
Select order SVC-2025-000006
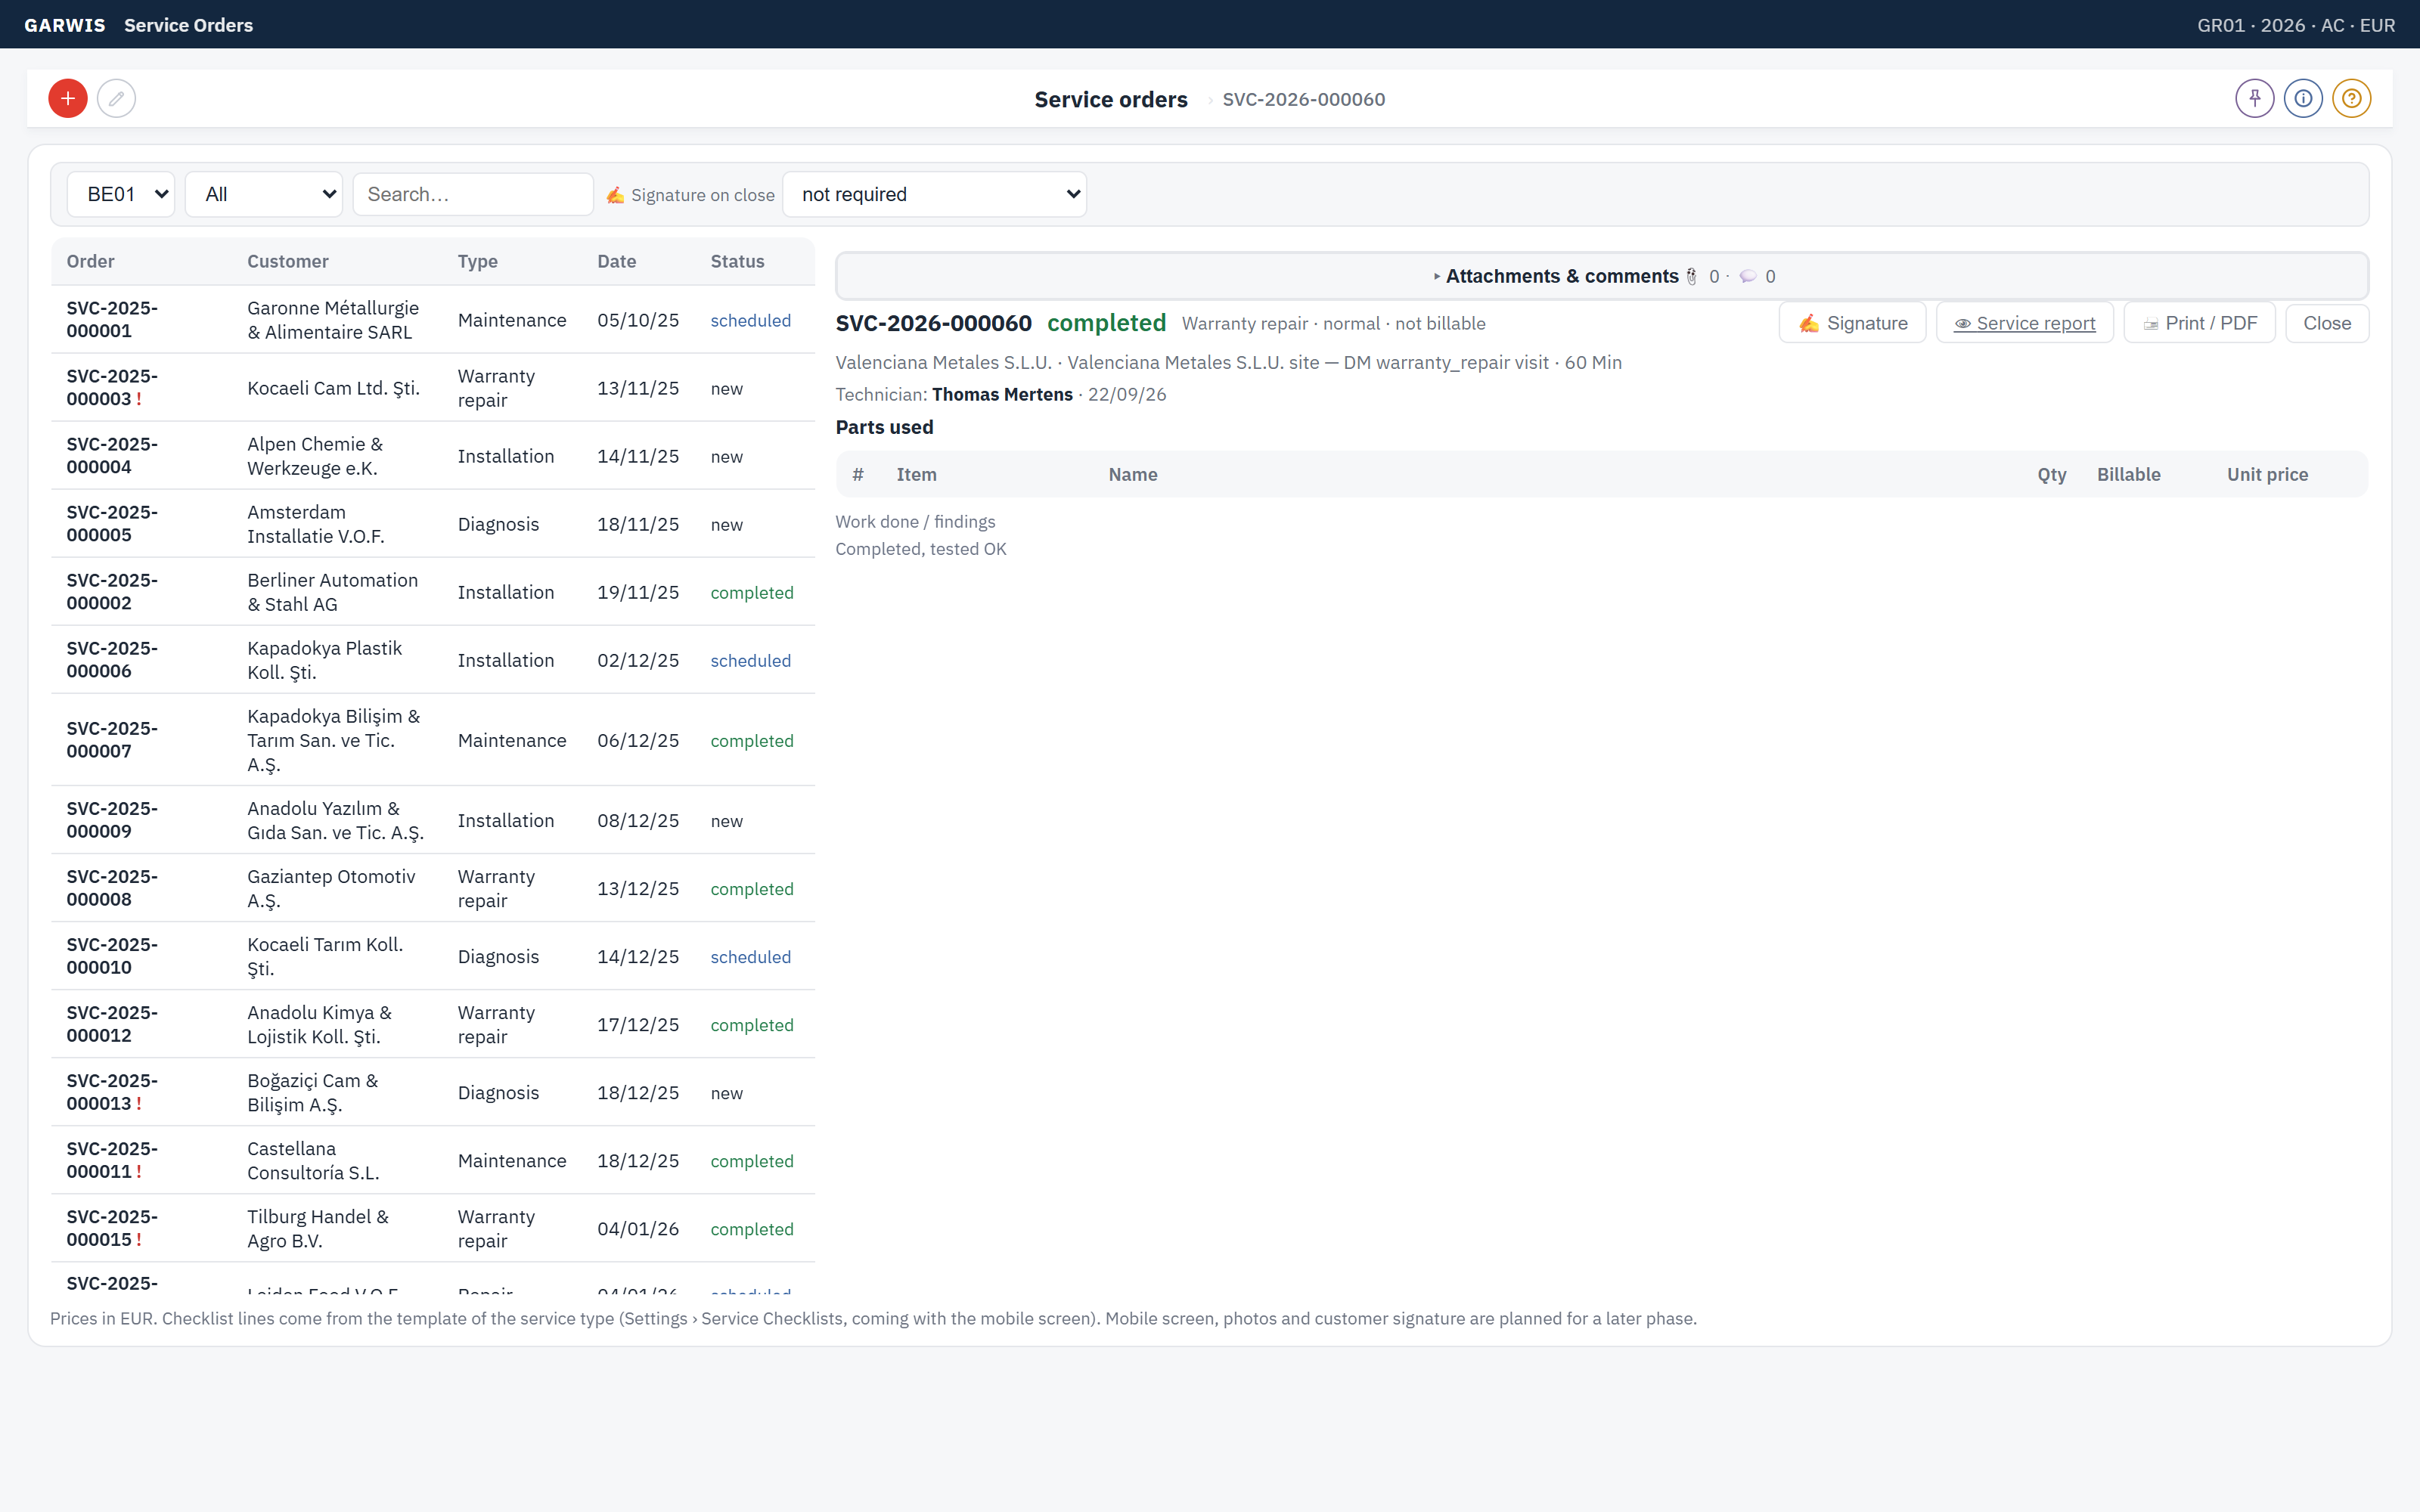pyautogui.click(x=433, y=660)
